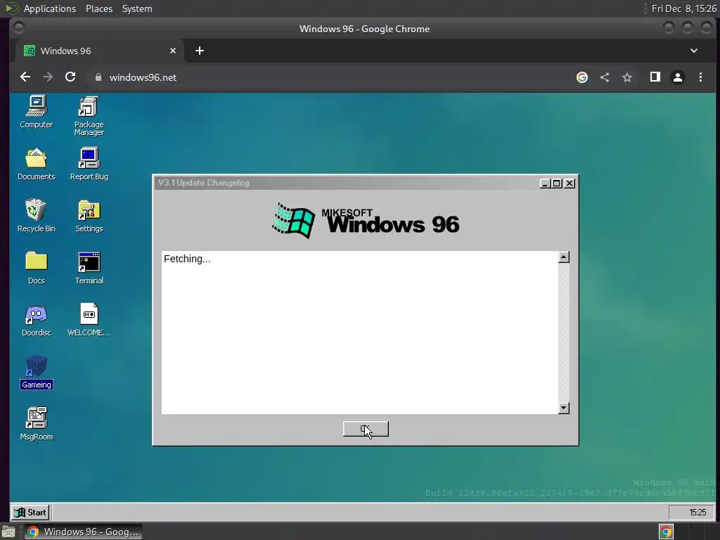The height and width of the screenshot is (540, 720).
Task: Select the Documents folder icon
Action: click(37, 164)
